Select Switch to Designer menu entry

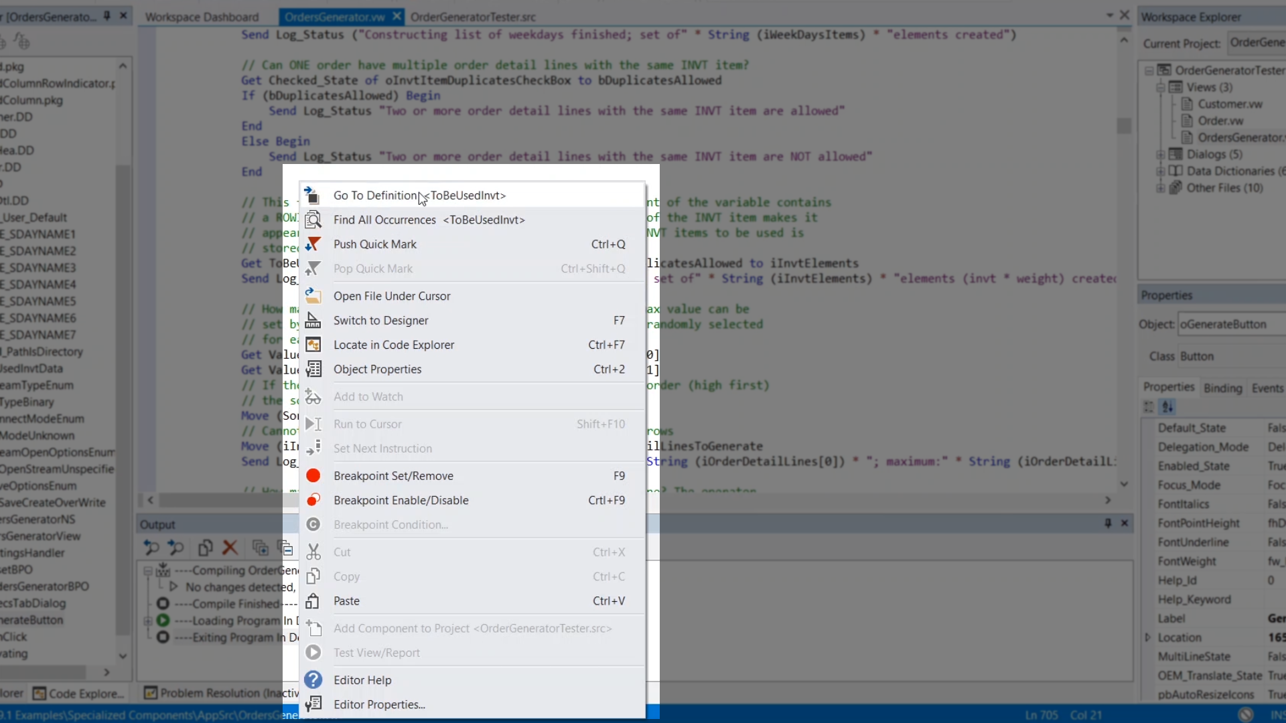[x=380, y=321]
